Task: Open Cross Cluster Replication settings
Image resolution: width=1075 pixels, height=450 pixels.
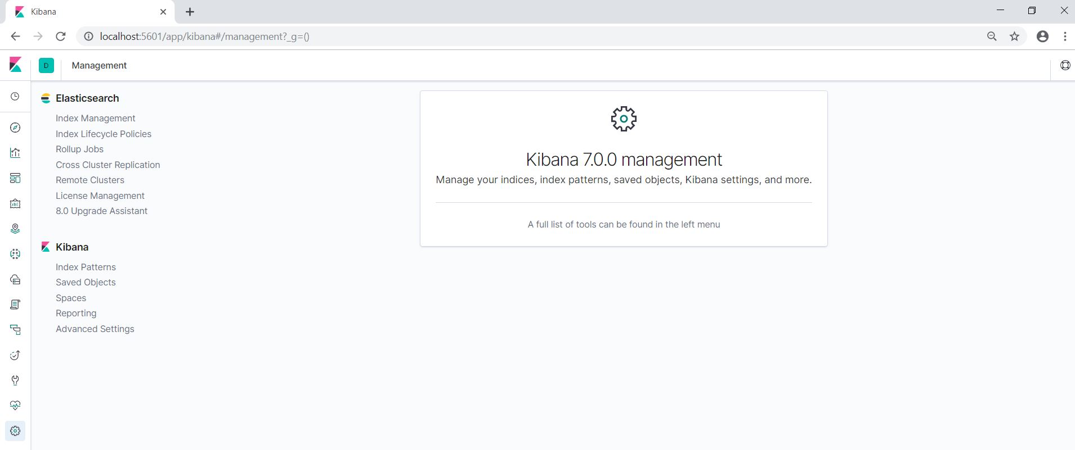Action: (107, 165)
